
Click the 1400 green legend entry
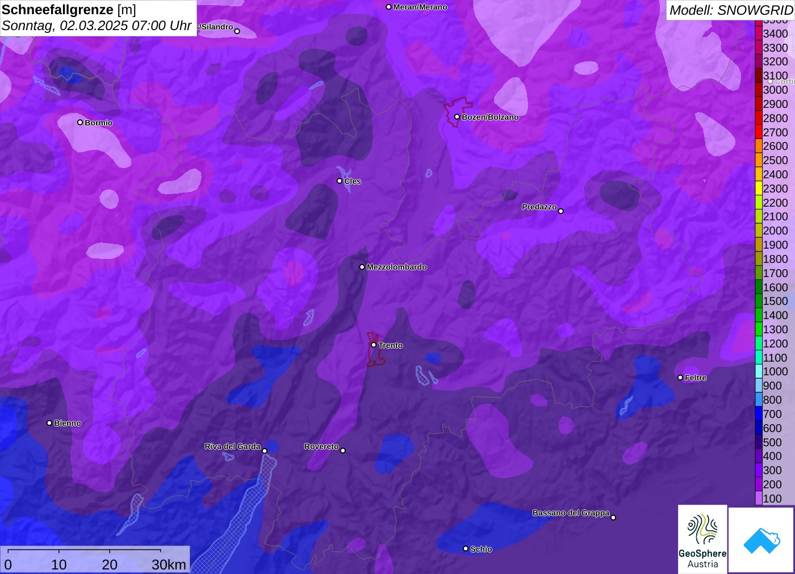(759, 315)
